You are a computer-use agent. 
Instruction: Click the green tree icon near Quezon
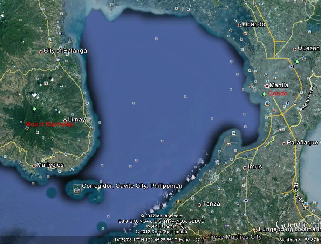(297, 61)
